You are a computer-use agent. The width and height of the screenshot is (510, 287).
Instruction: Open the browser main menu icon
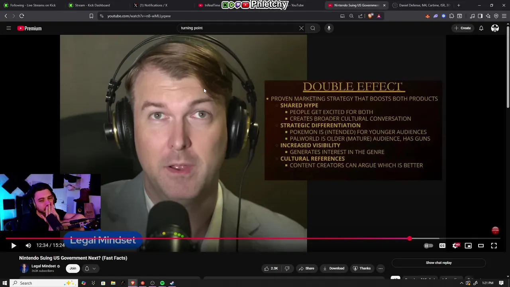[504, 16]
